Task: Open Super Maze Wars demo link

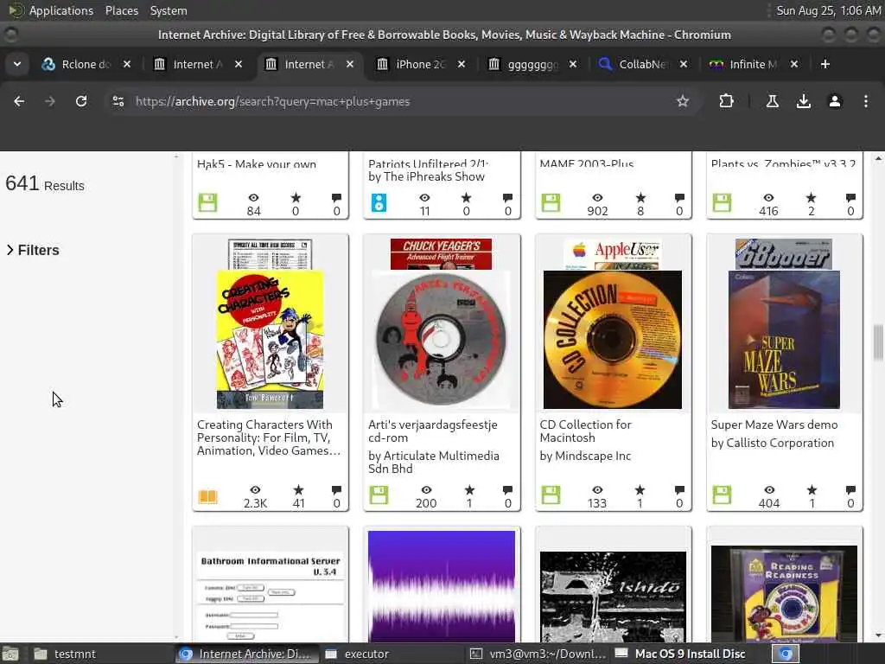Action: point(774,425)
